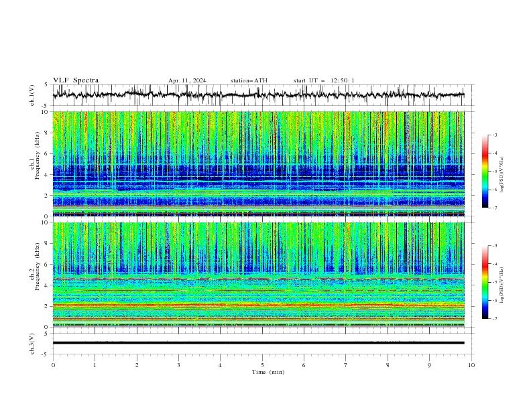531x410 pixels.
Task: Click the "VLF Spectra" title text
Action: click(76, 80)
